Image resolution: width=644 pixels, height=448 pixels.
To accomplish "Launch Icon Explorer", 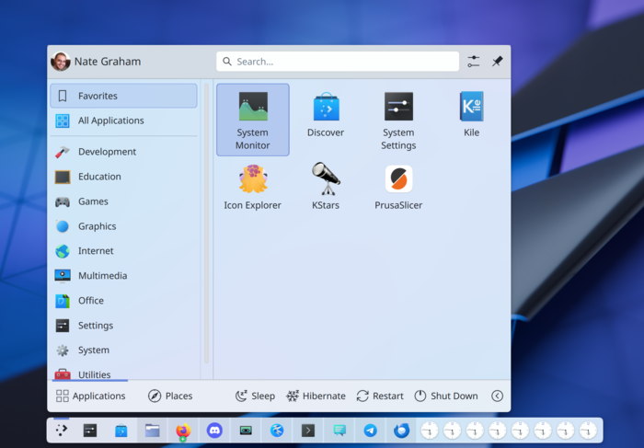I will click(x=253, y=187).
